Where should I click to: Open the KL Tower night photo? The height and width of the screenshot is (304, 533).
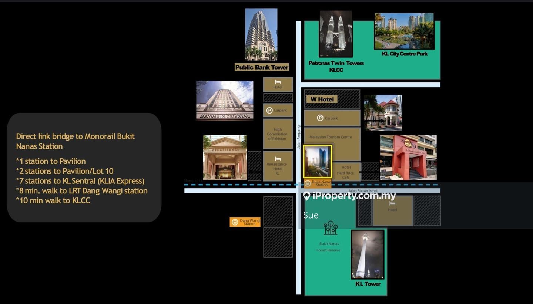tap(367, 254)
